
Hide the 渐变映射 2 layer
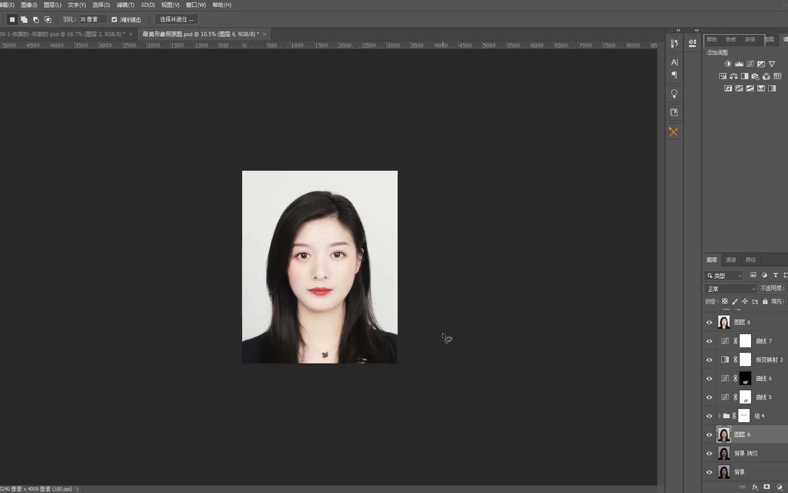pos(709,360)
